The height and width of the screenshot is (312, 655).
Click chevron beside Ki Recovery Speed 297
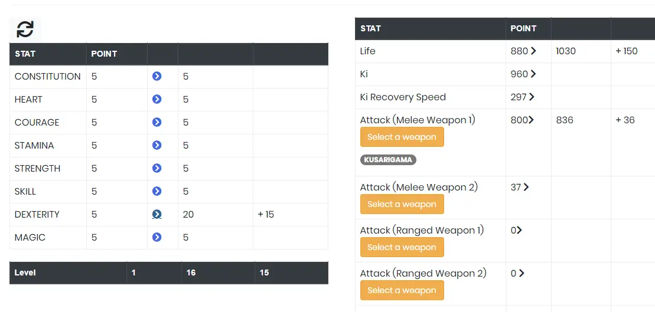[x=532, y=97]
